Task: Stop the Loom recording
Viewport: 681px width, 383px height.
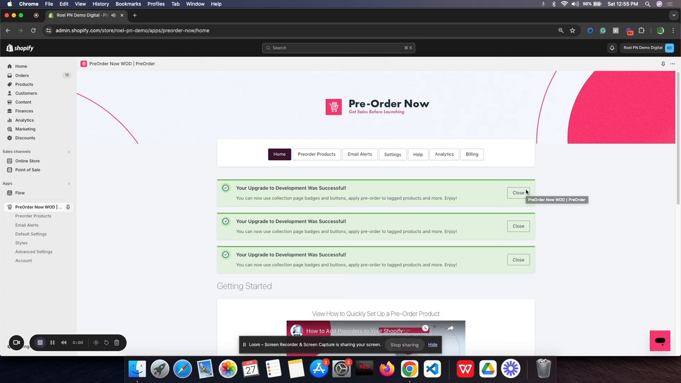Action: click(40, 343)
